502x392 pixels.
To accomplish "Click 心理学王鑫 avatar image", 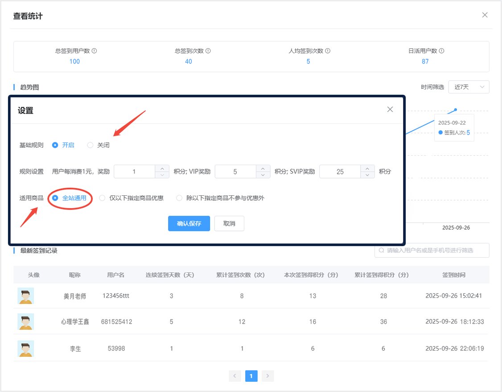I will pyautogui.click(x=26, y=322).
